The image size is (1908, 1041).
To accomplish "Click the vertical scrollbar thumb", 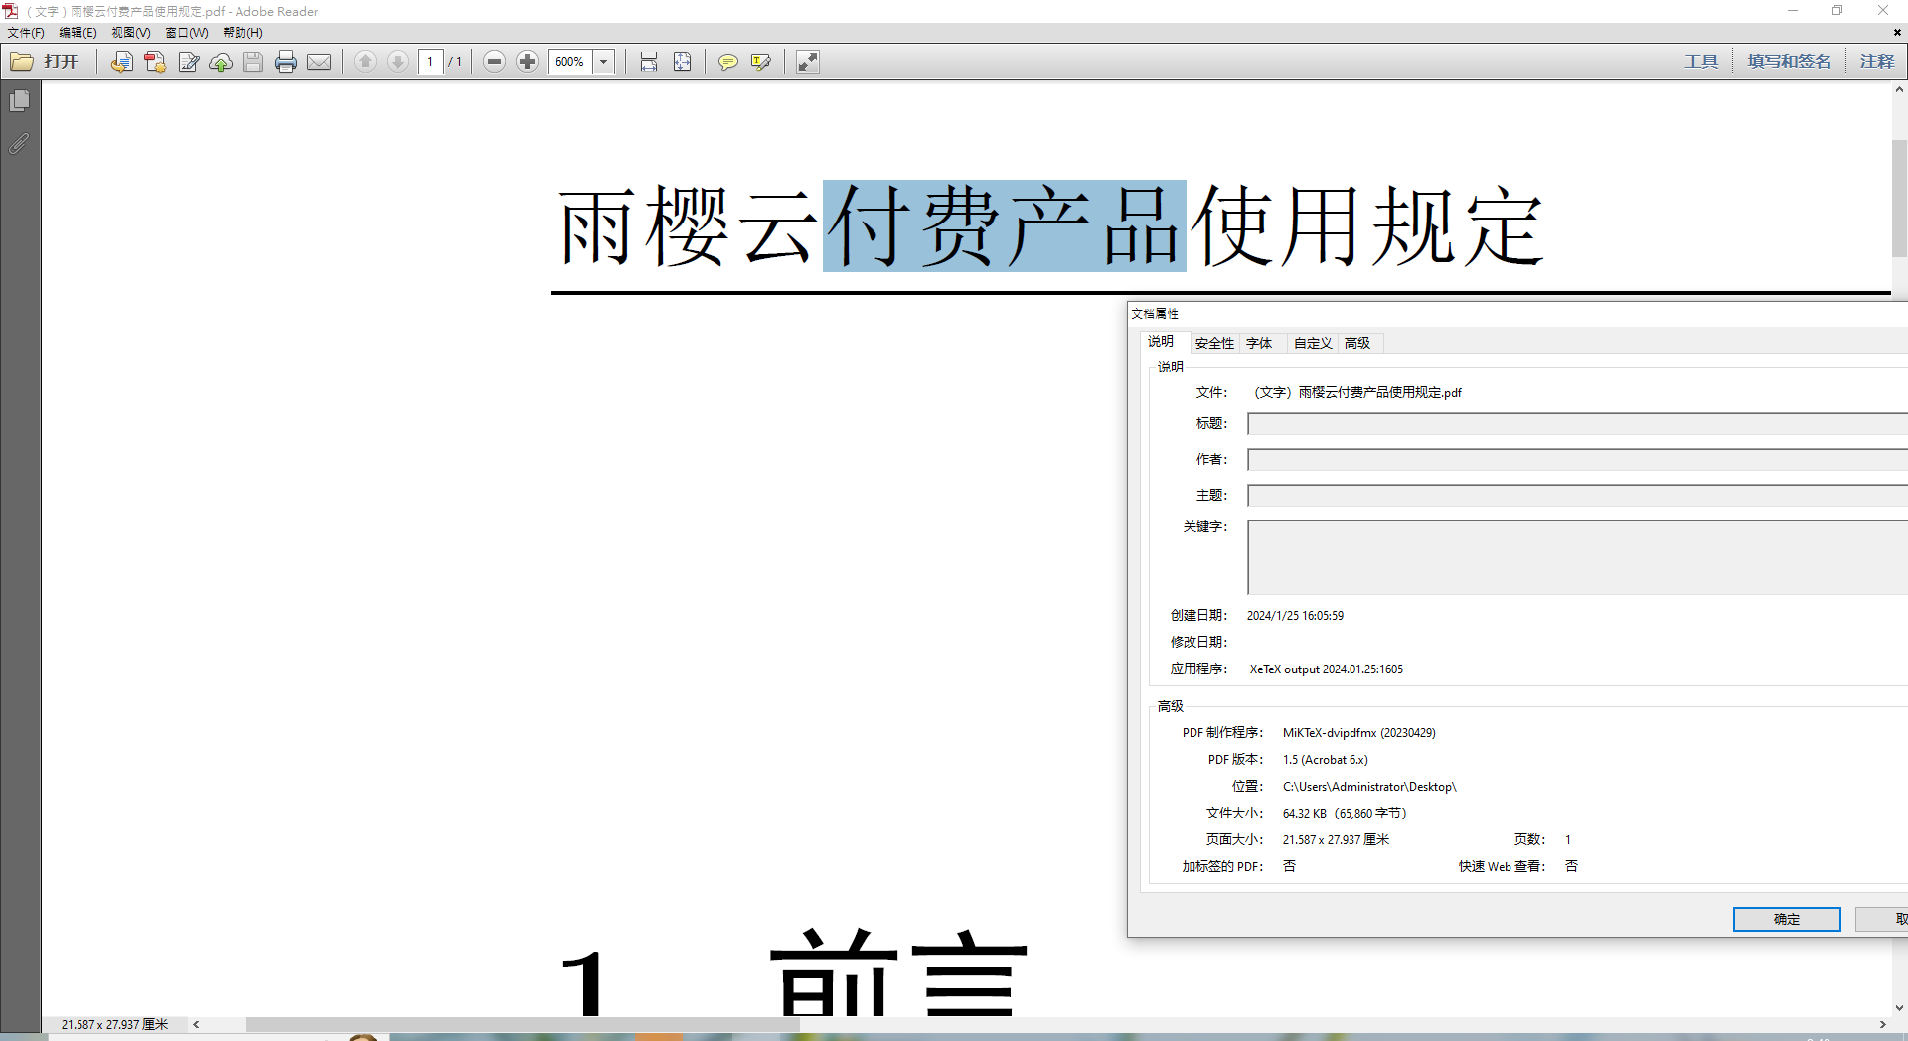I will pyautogui.click(x=1899, y=199).
